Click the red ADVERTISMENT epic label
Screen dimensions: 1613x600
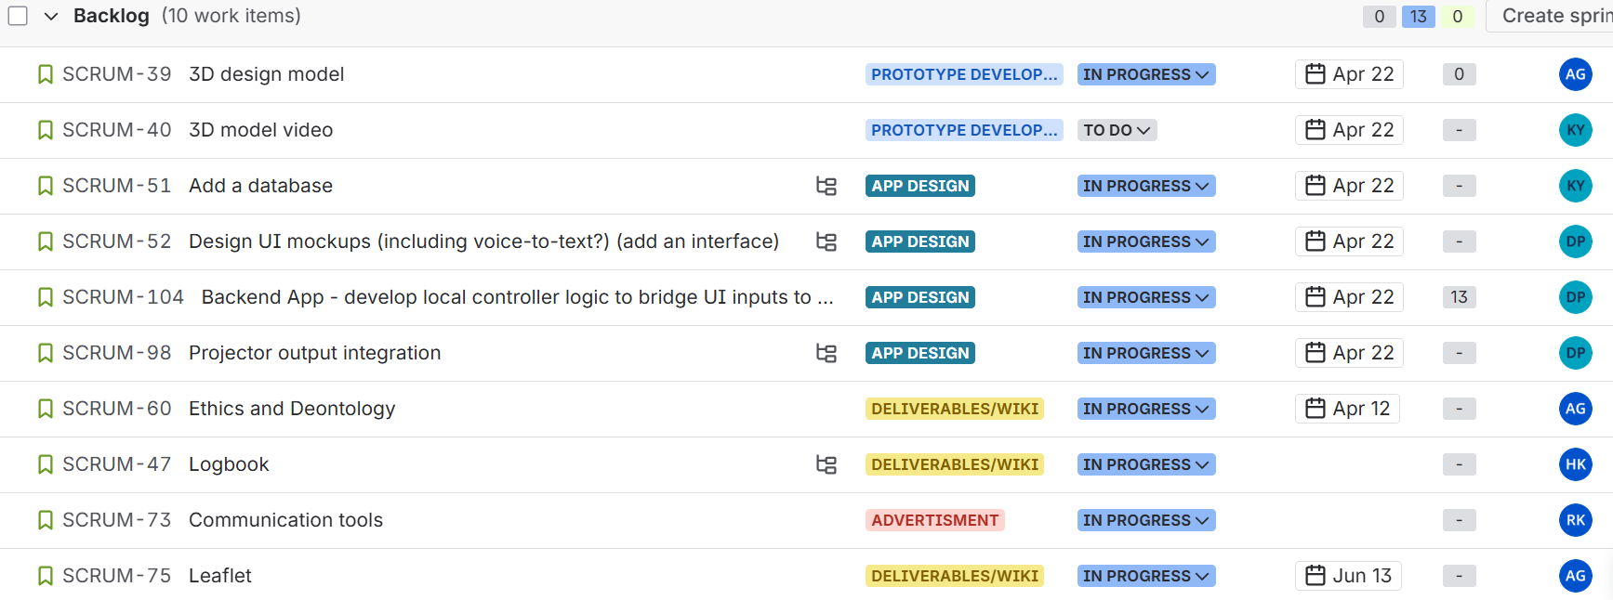click(934, 520)
